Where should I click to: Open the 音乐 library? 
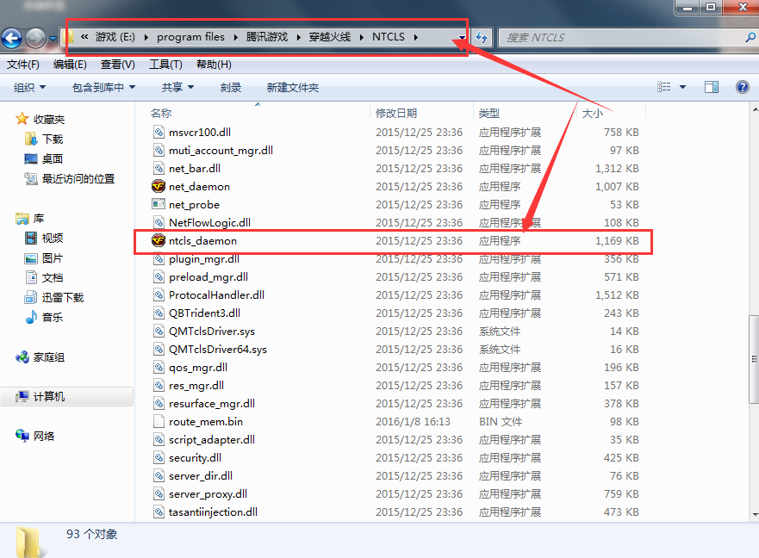pyautogui.click(x=53, y=318)
